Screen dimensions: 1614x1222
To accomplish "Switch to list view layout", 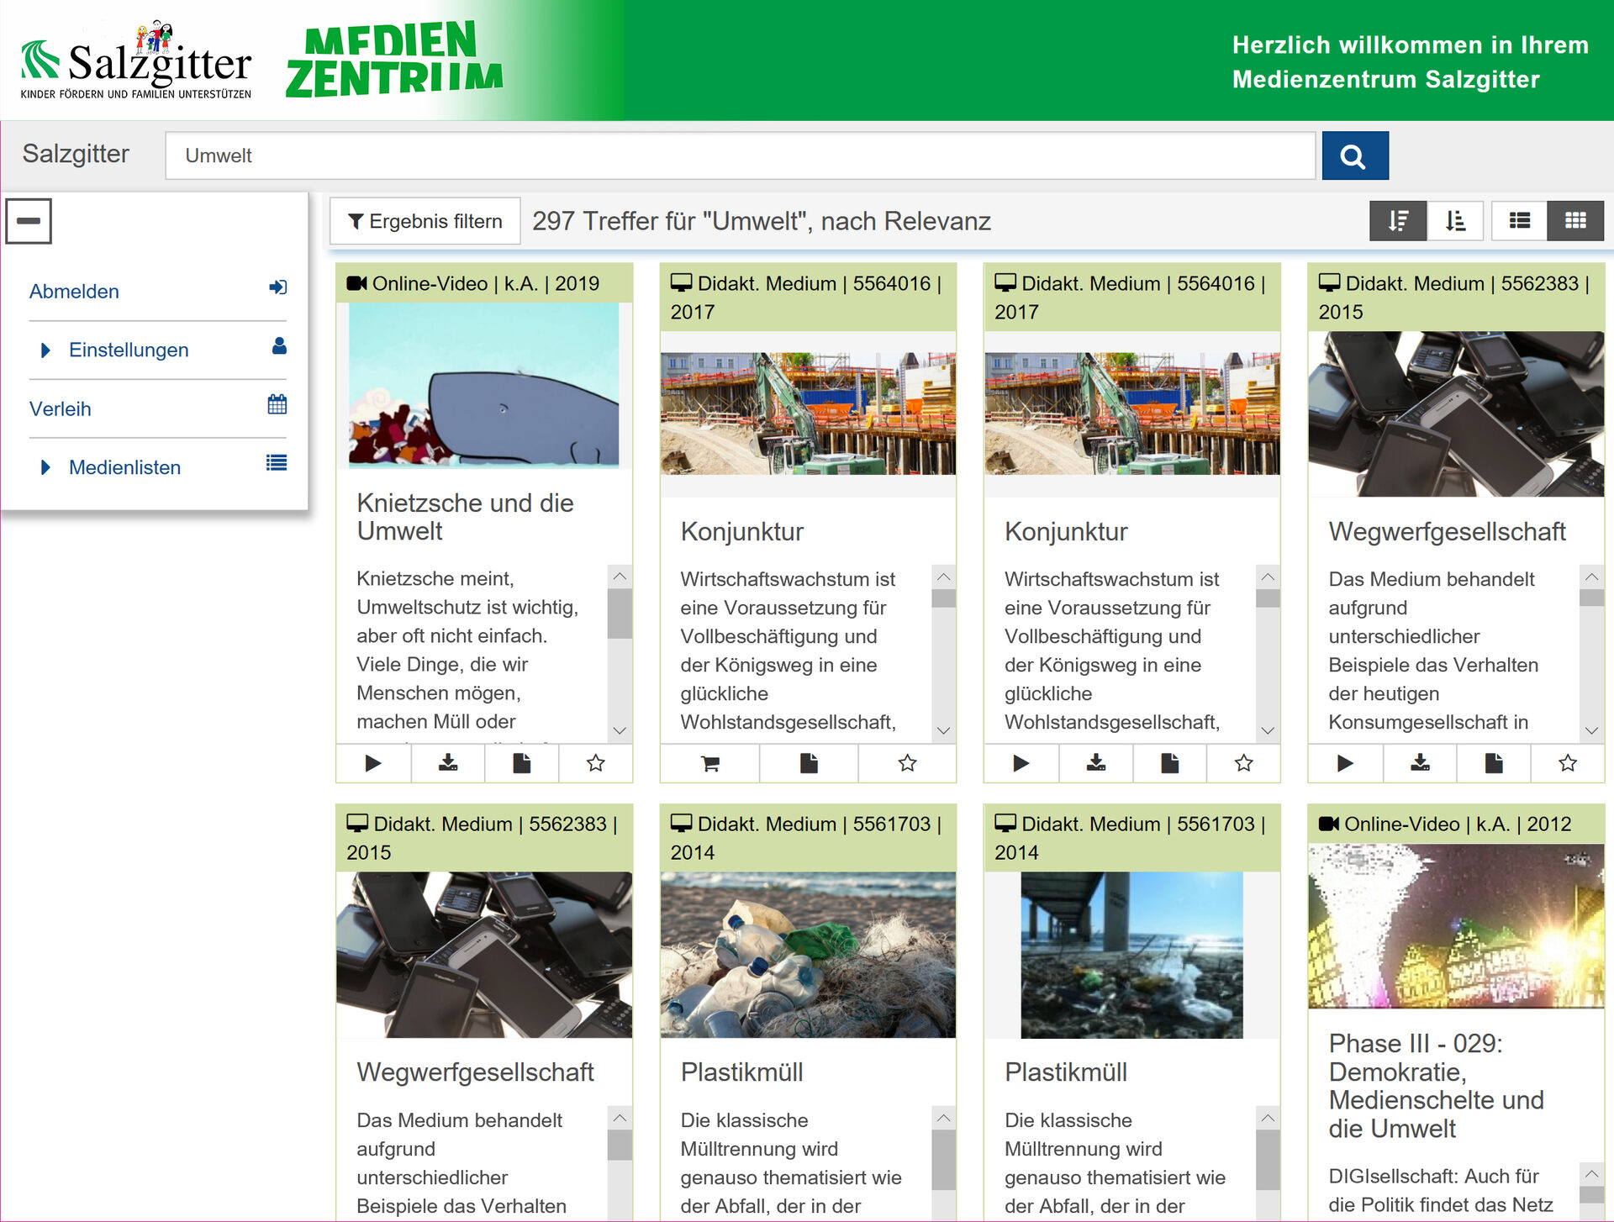I will (1519, 221).
